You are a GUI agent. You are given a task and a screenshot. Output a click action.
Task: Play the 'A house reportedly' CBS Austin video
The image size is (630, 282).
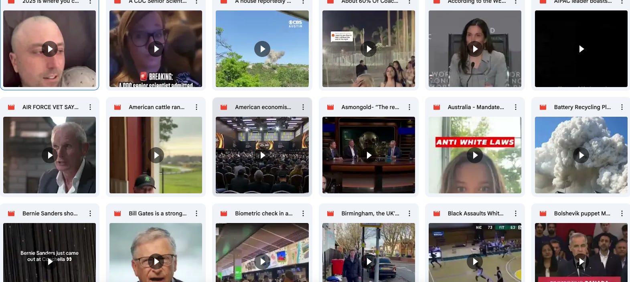[x=262, y=49]
